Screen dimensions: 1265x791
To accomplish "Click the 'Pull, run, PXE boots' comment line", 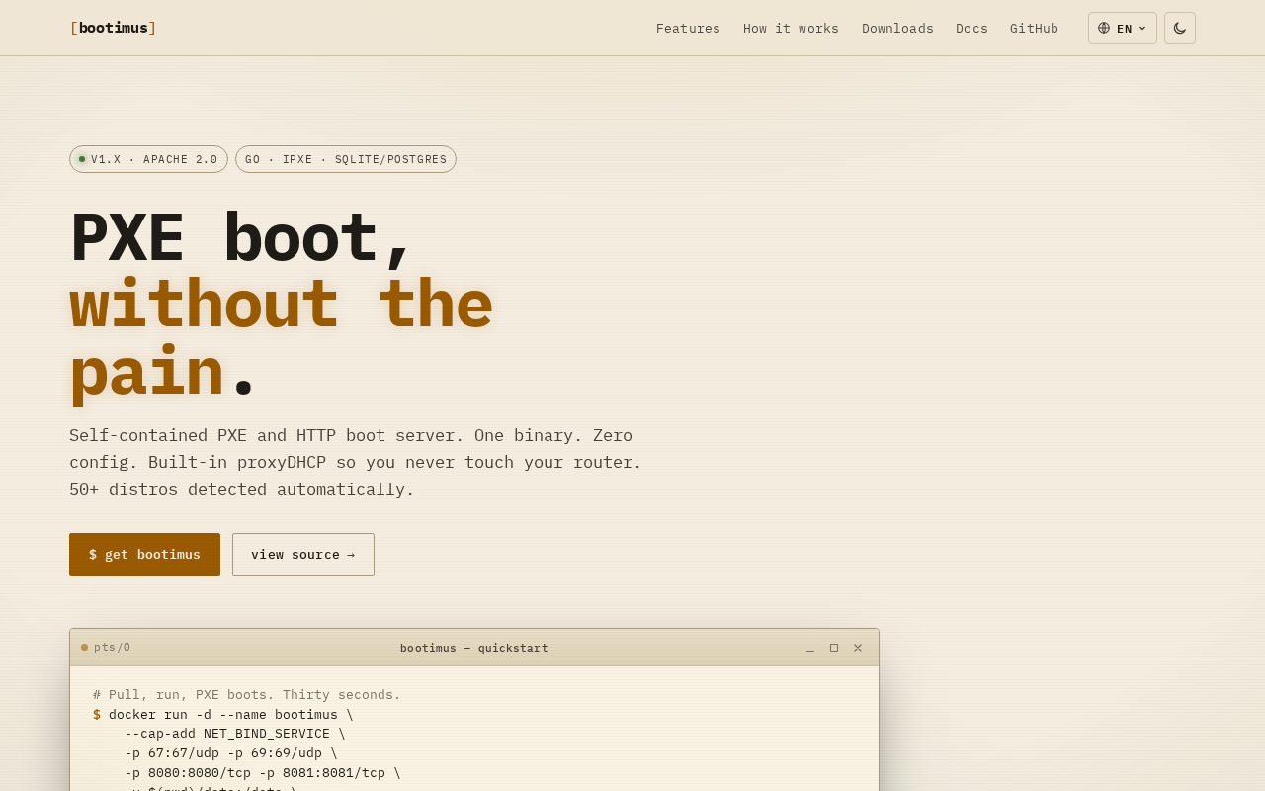I will (x=247, y=694).
